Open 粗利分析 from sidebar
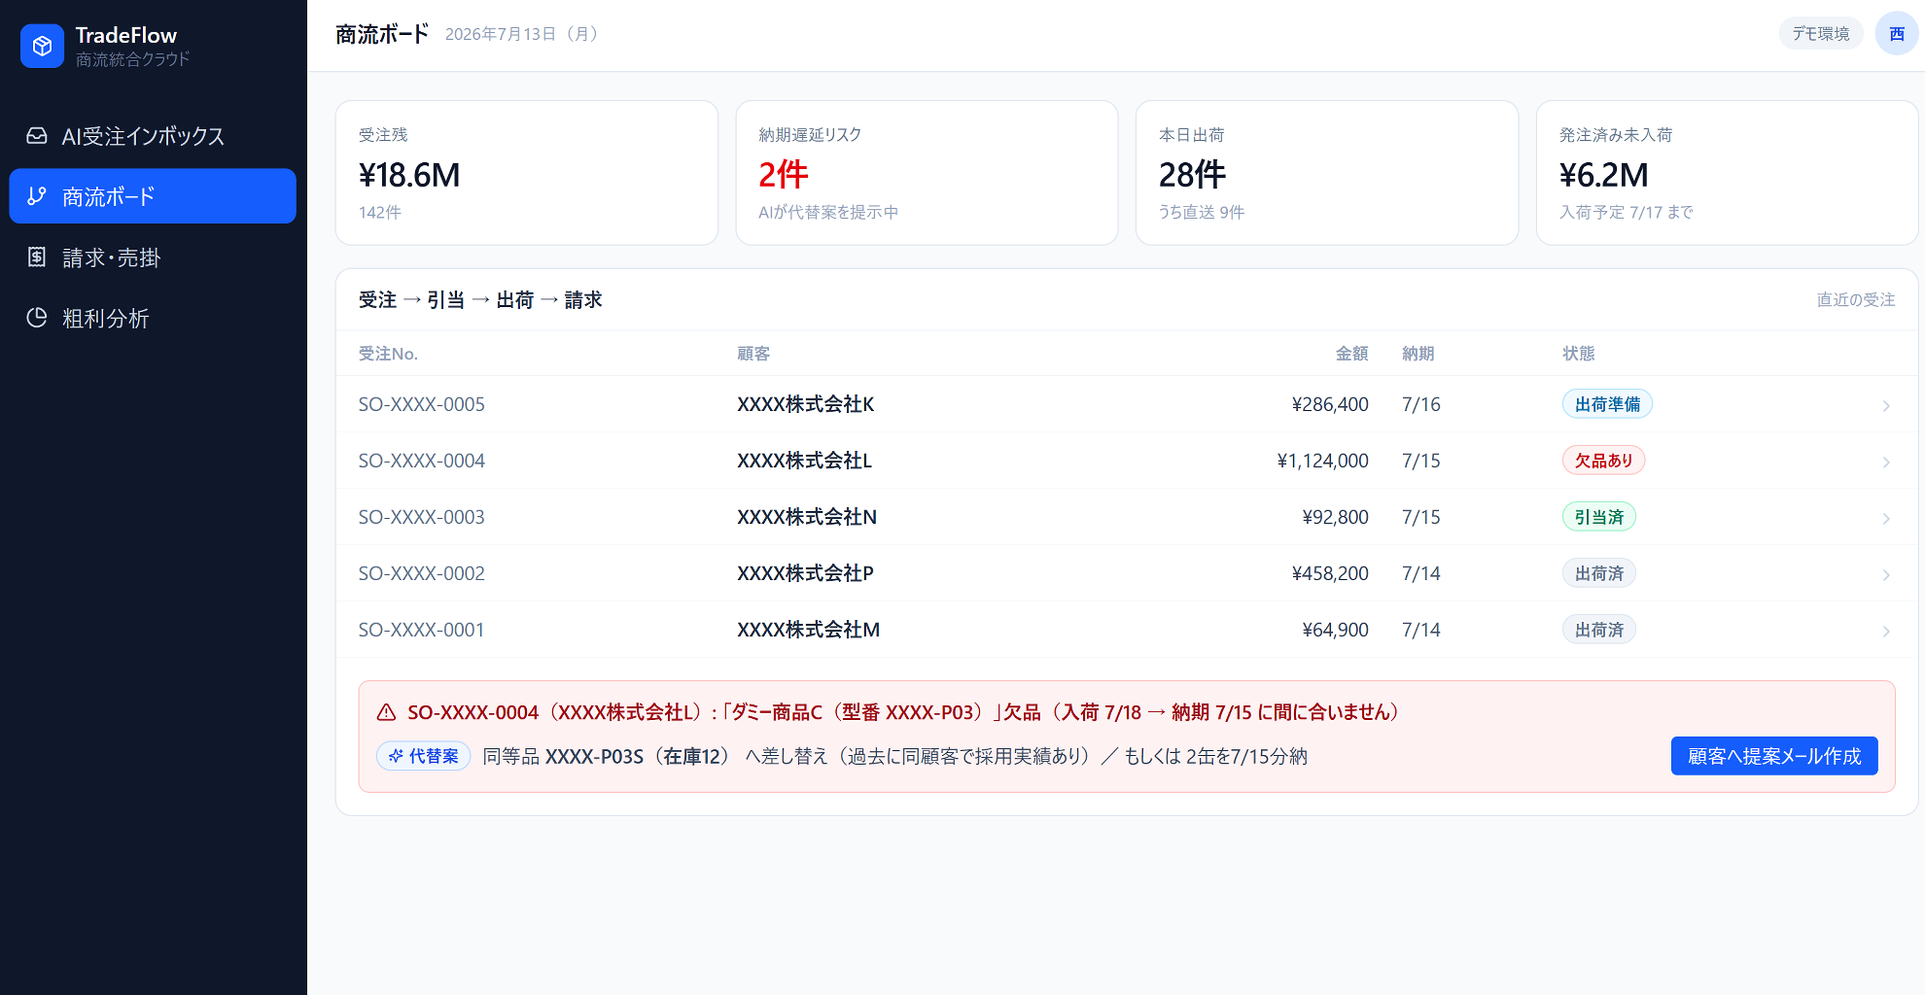This screenshot has height=995, width=1925. [x=153, y=318]
